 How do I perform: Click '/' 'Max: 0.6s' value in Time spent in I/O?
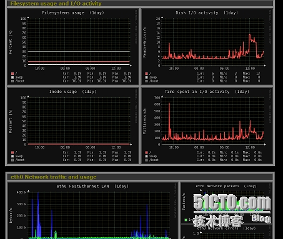click(x=252, y=152)
